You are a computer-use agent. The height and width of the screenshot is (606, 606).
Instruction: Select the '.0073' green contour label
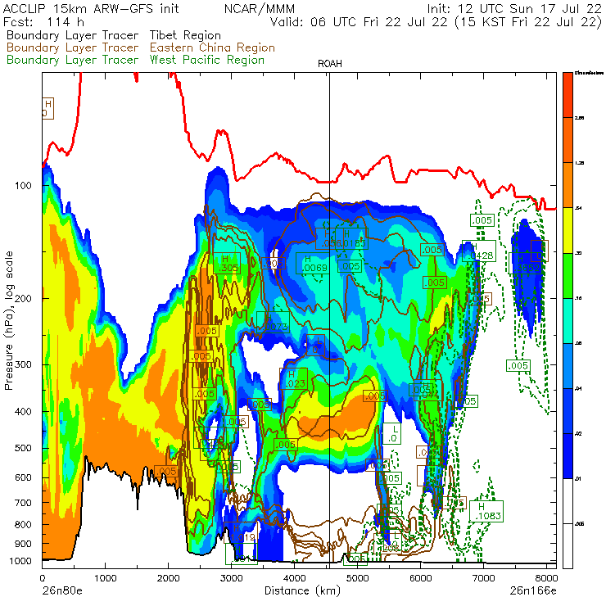(x=274, y=322)
